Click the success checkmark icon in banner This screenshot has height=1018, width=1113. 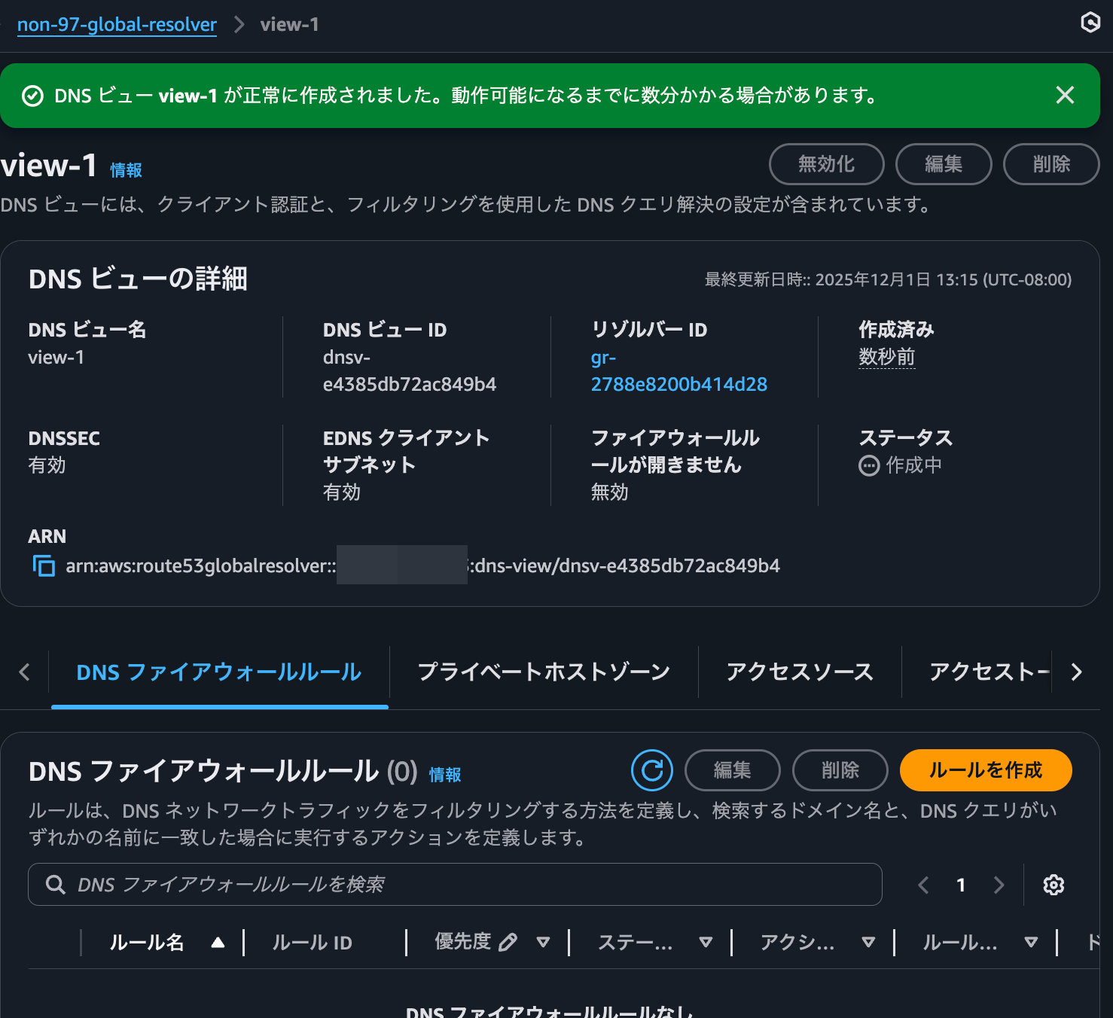[32, 96]
